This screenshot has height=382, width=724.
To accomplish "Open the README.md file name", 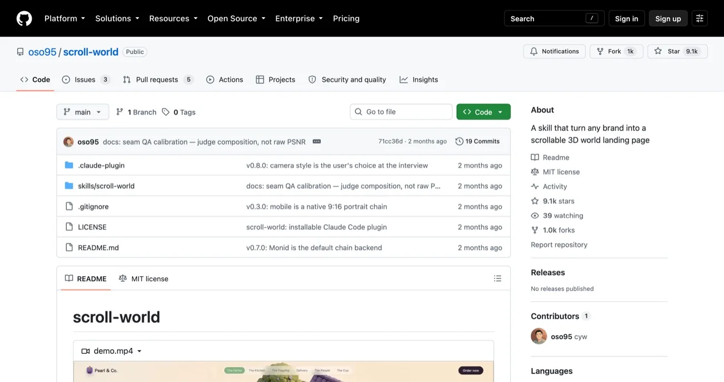I will point(99,248).
